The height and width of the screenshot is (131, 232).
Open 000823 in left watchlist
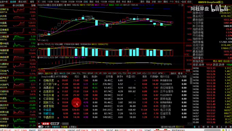tap(18, 79)
